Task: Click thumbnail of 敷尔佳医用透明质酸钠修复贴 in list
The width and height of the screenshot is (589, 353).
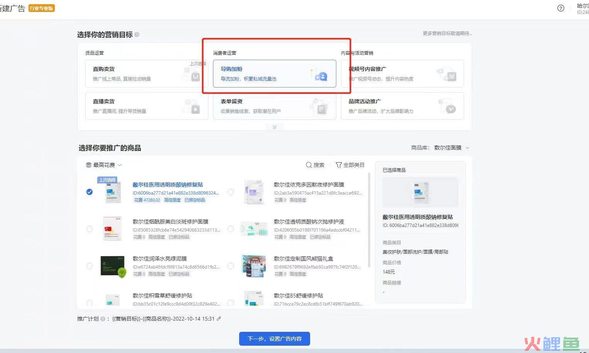Action: pos(113,192)
